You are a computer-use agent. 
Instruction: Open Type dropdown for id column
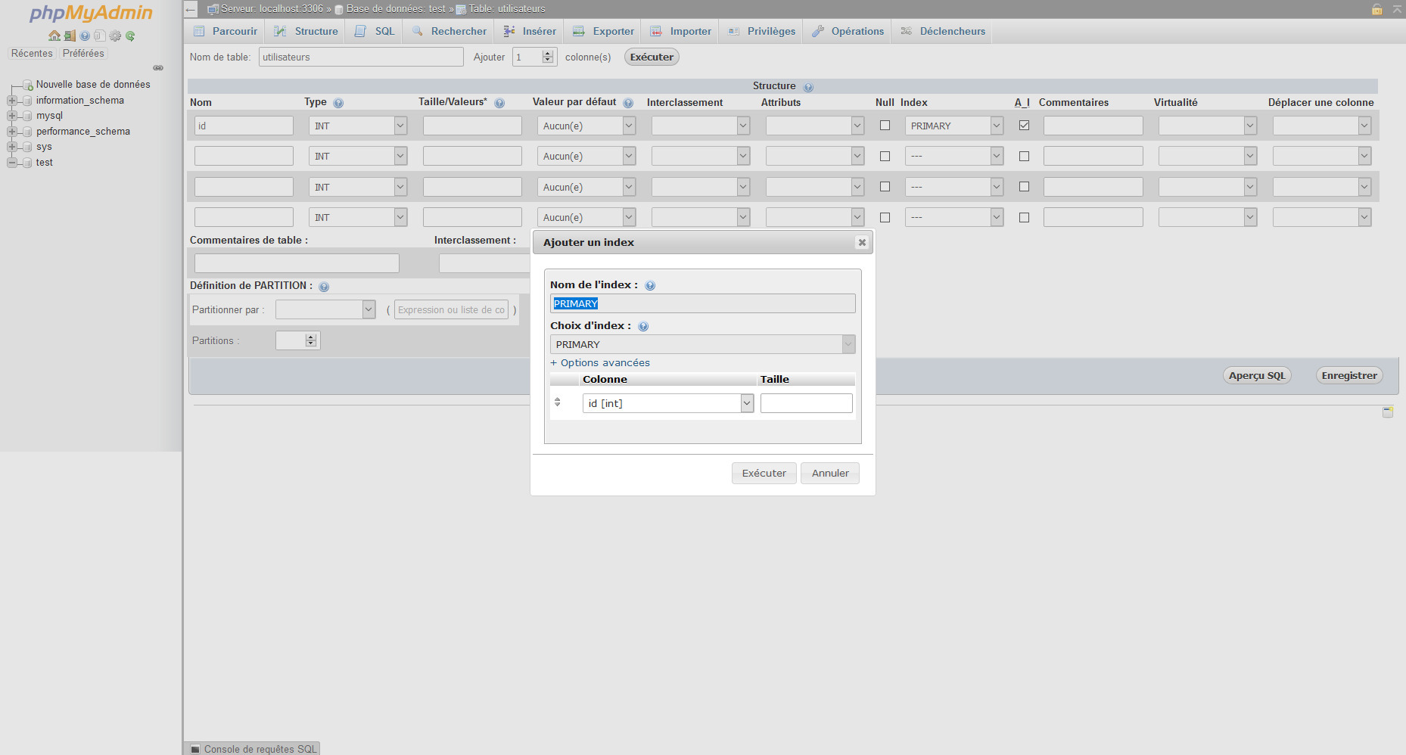click(x=358, y=126)
